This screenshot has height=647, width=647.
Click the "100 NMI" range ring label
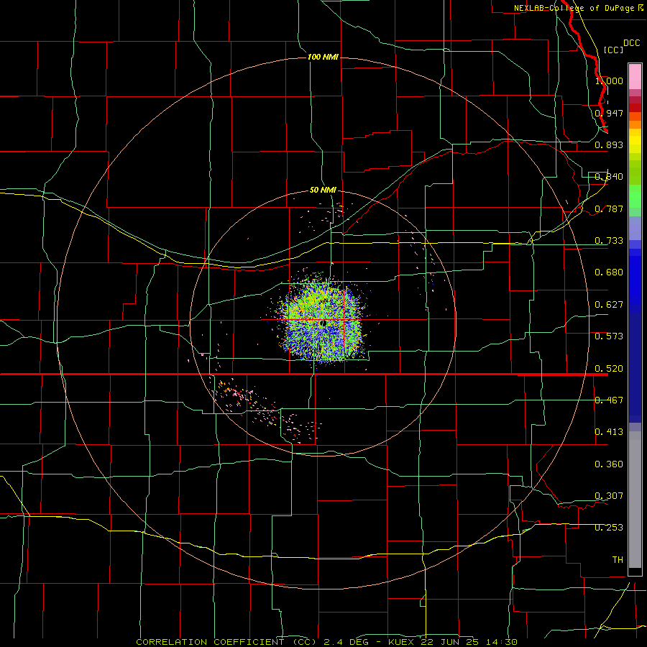pyautogui.click(x=323, y=57)
